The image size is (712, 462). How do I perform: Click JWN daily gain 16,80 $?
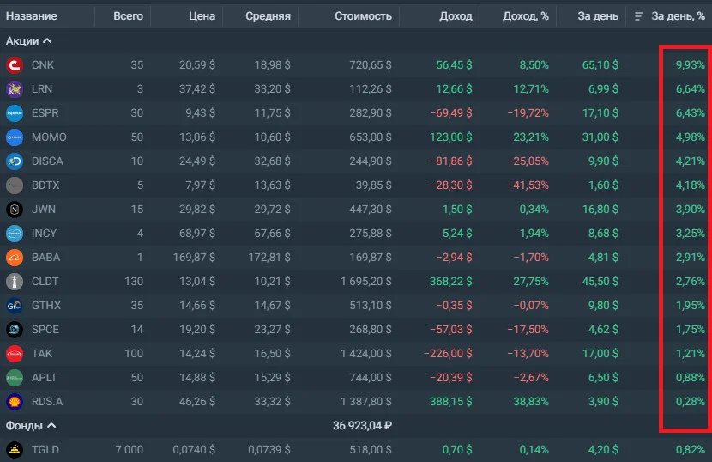coord(600,210)
